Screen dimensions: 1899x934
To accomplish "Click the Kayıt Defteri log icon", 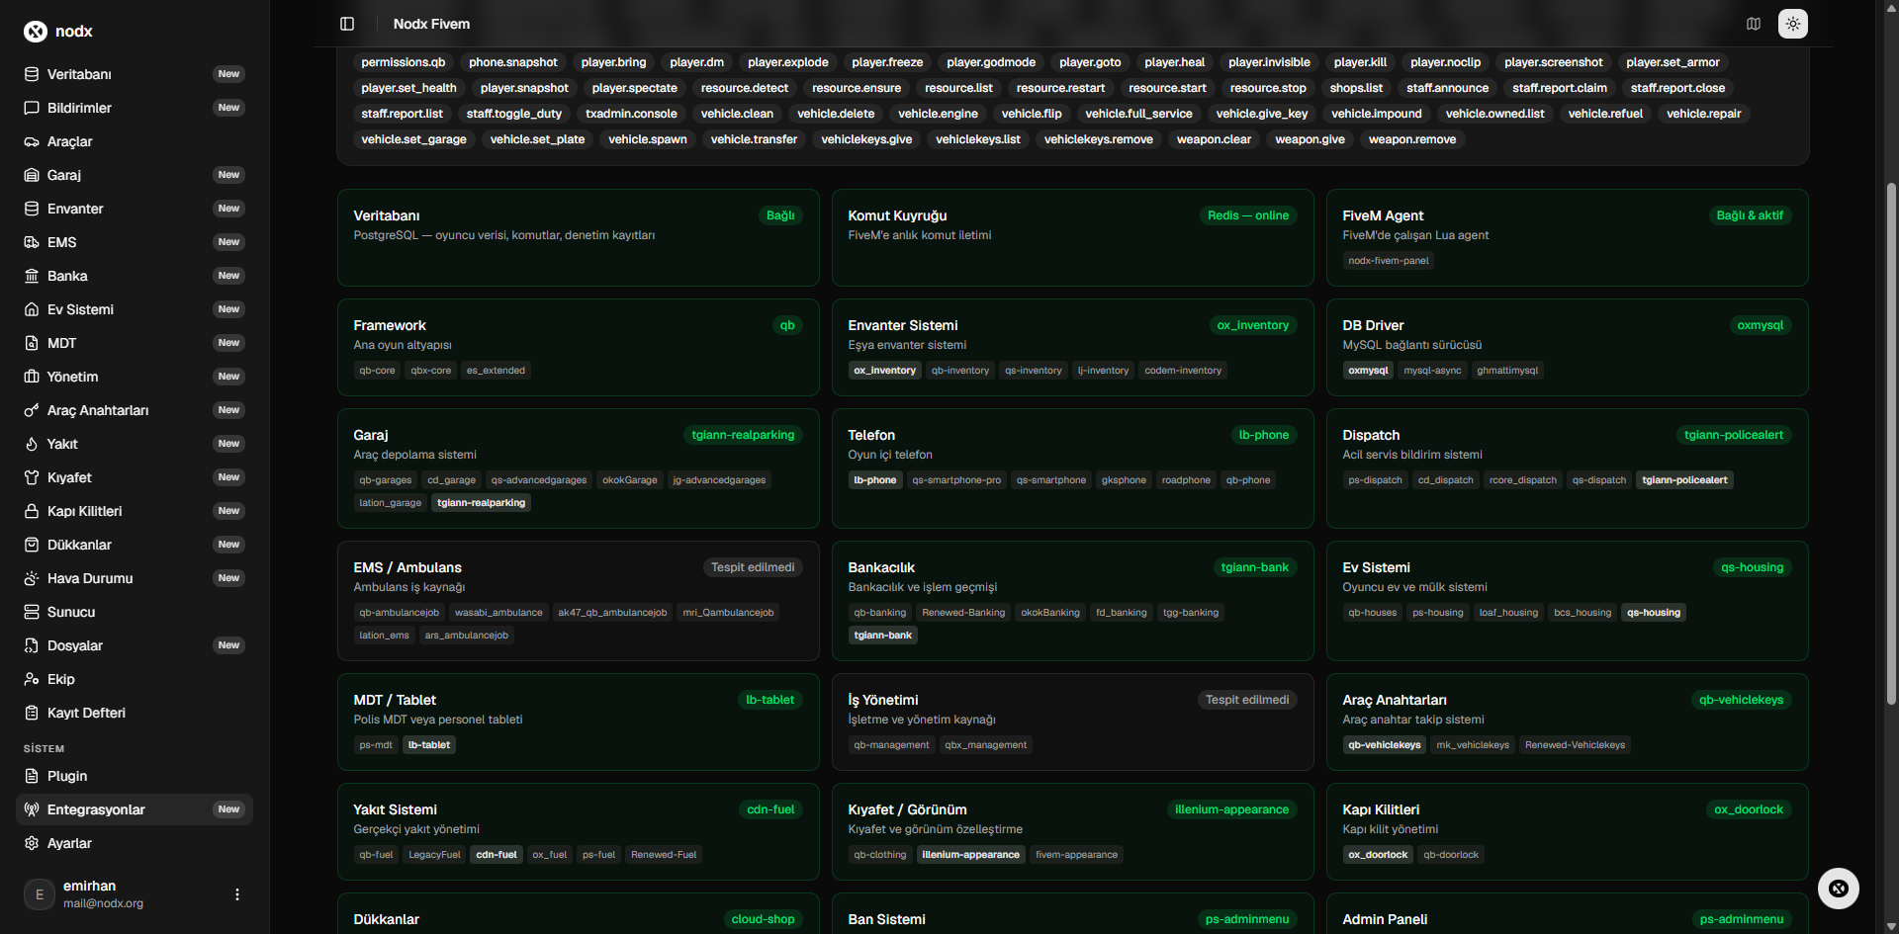I will point(32,713).
